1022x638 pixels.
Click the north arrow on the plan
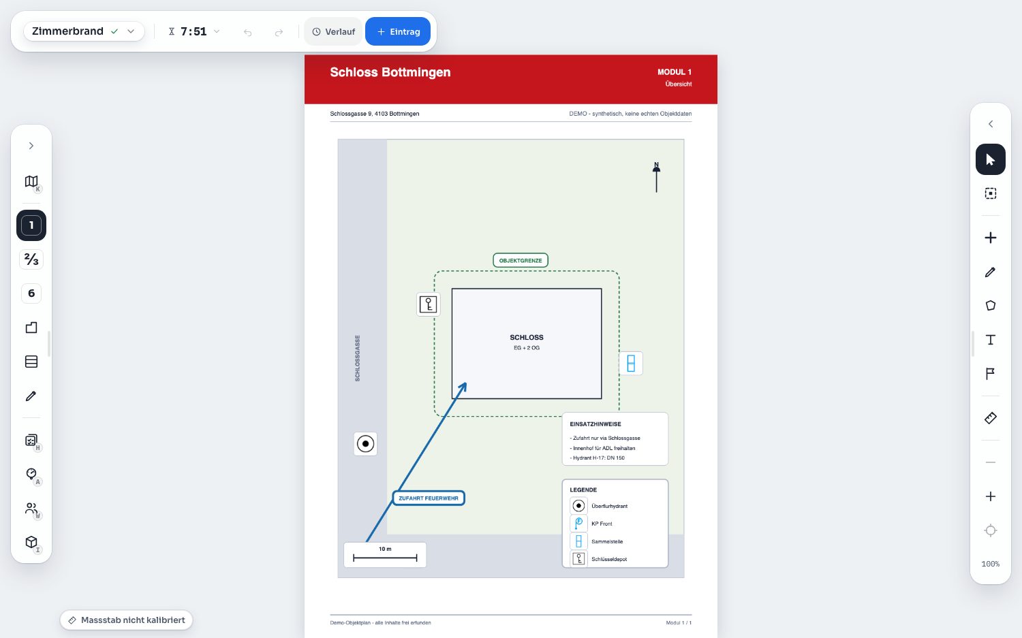(x=656, y=177)
